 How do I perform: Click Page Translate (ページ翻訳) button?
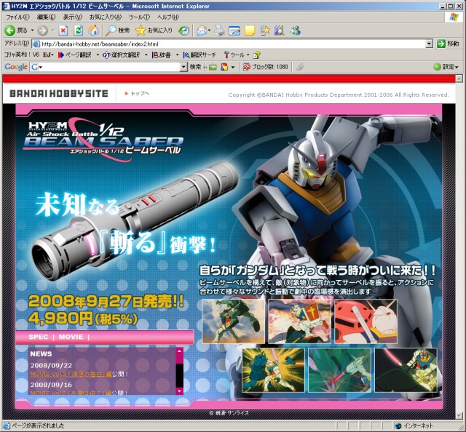(75, 55)
